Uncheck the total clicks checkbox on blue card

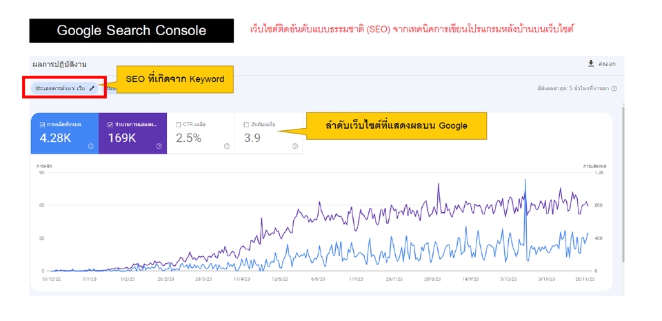pos(42,125)
